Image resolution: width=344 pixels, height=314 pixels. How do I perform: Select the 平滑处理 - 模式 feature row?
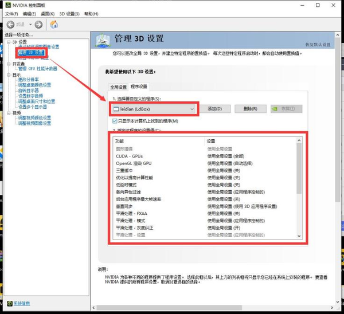[205, 221]
